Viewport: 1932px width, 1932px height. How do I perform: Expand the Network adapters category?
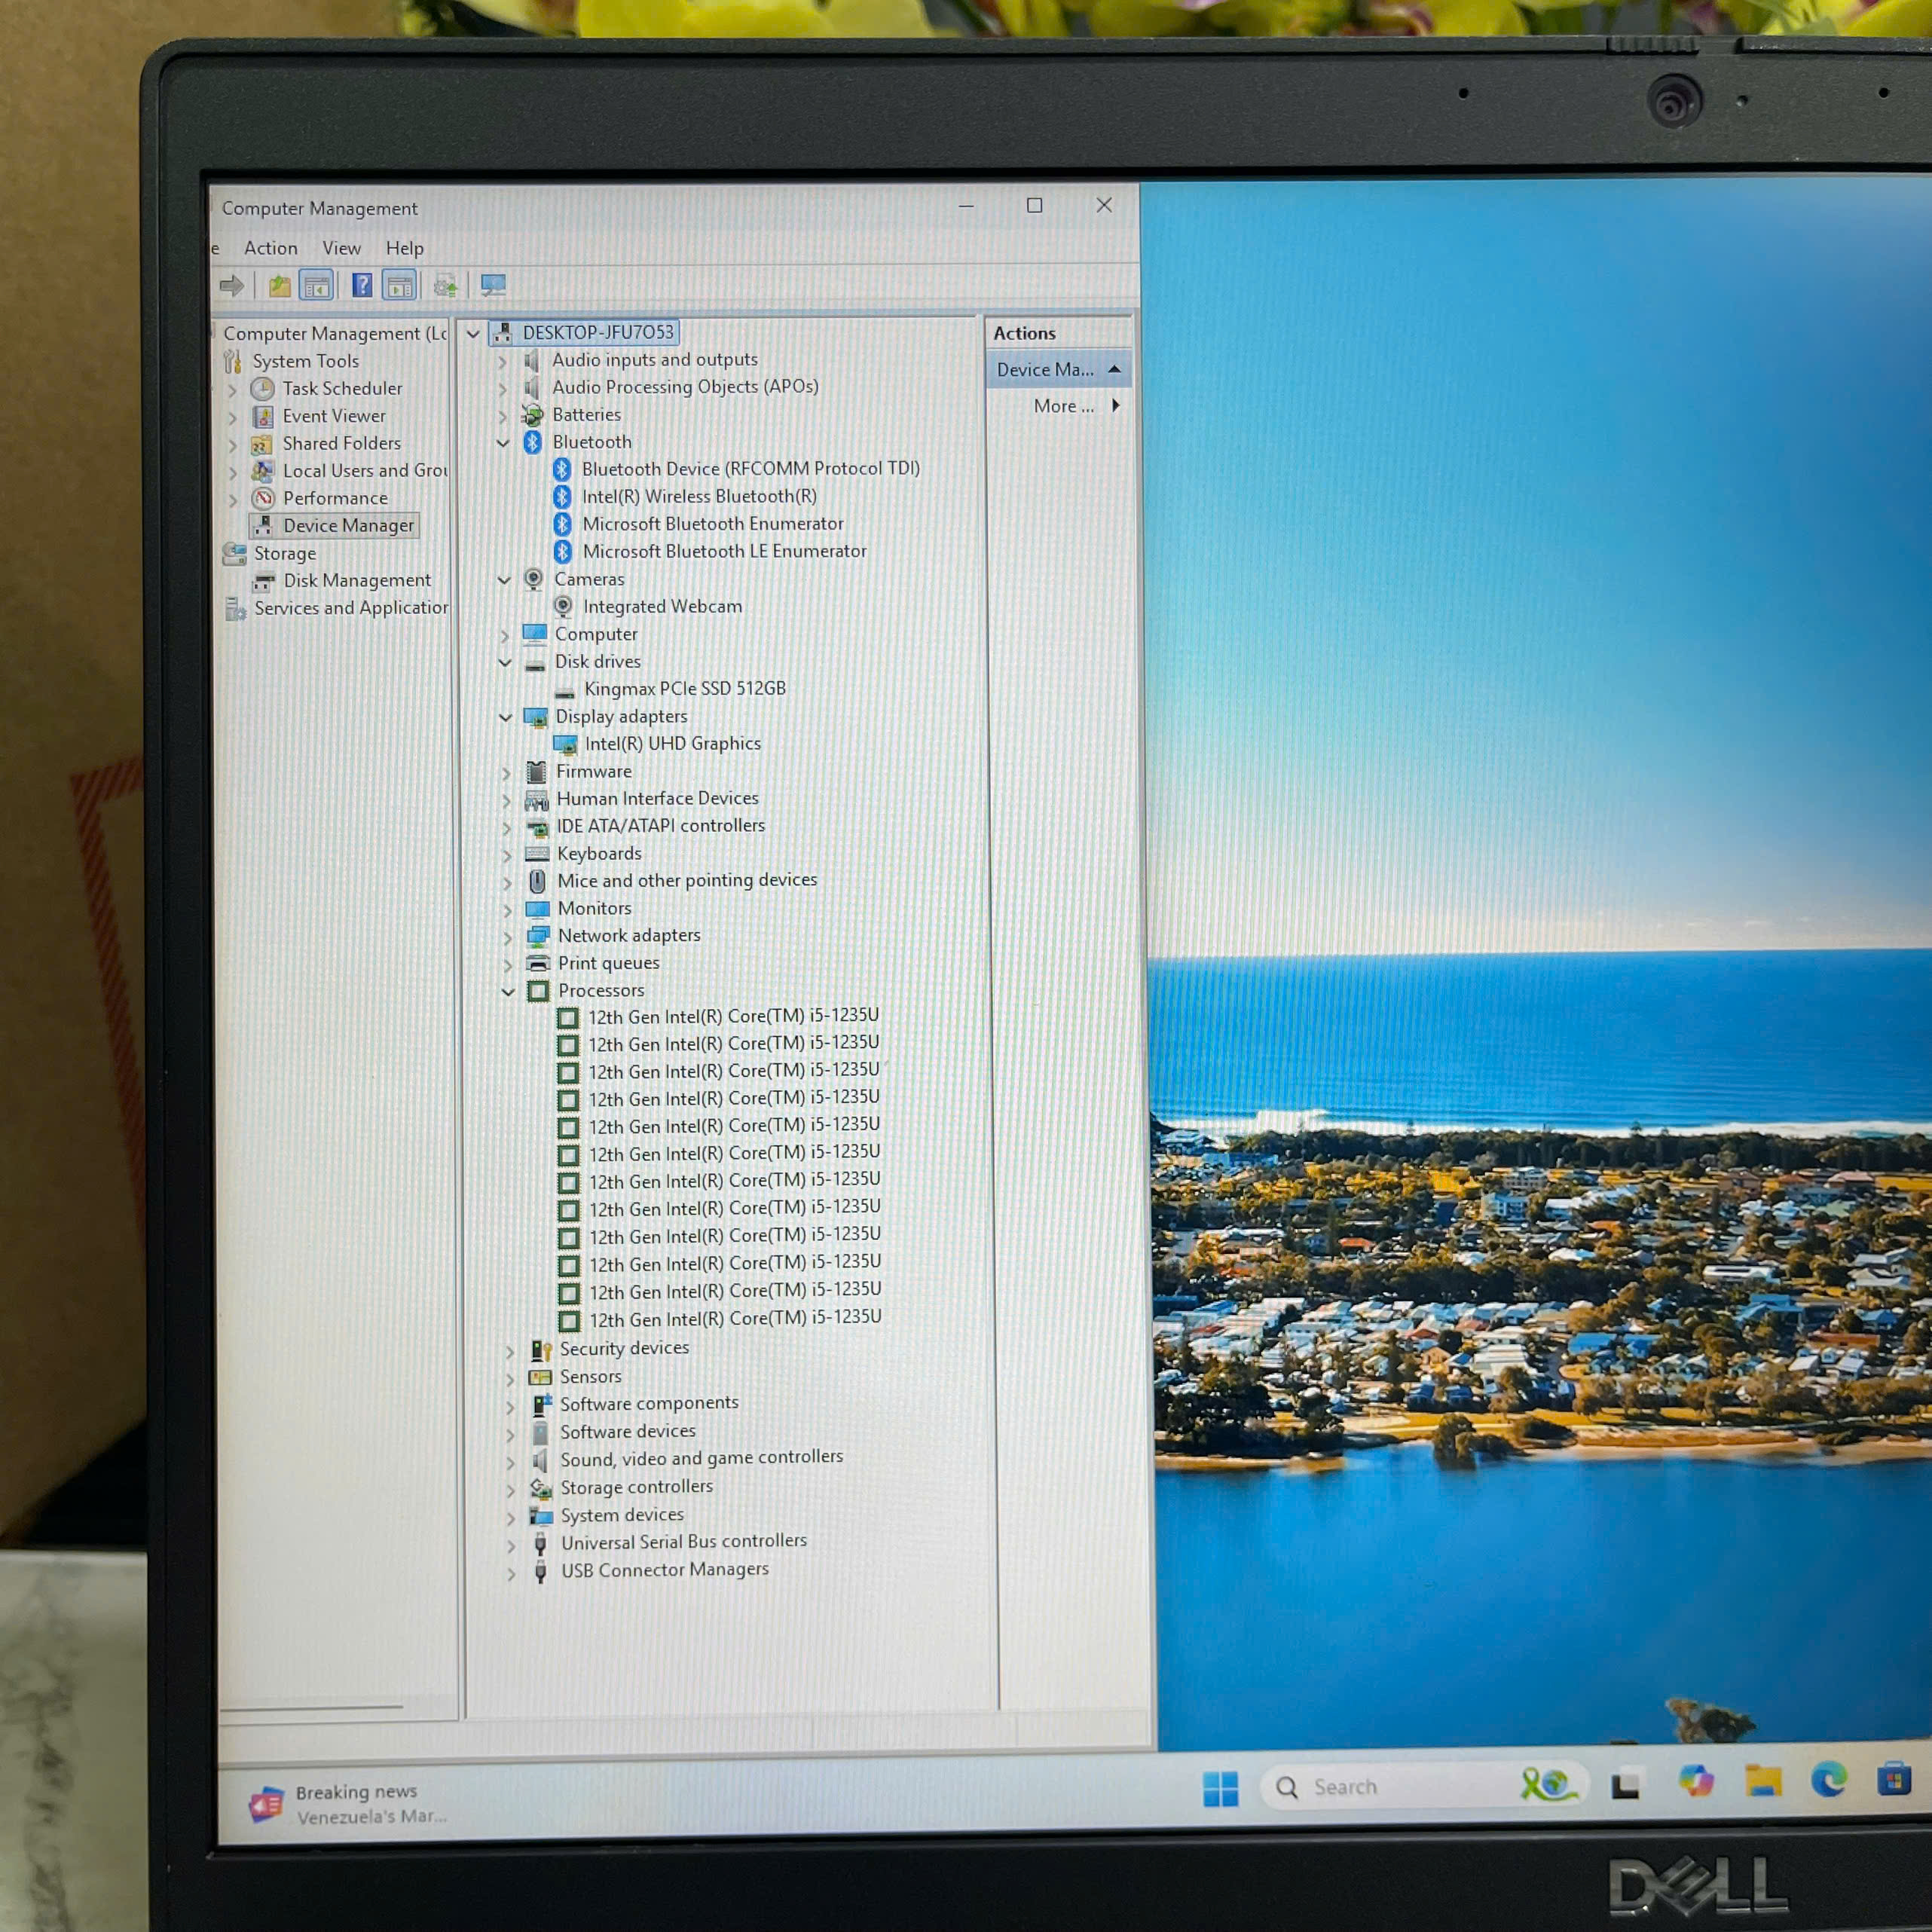[x=507, y=937]
